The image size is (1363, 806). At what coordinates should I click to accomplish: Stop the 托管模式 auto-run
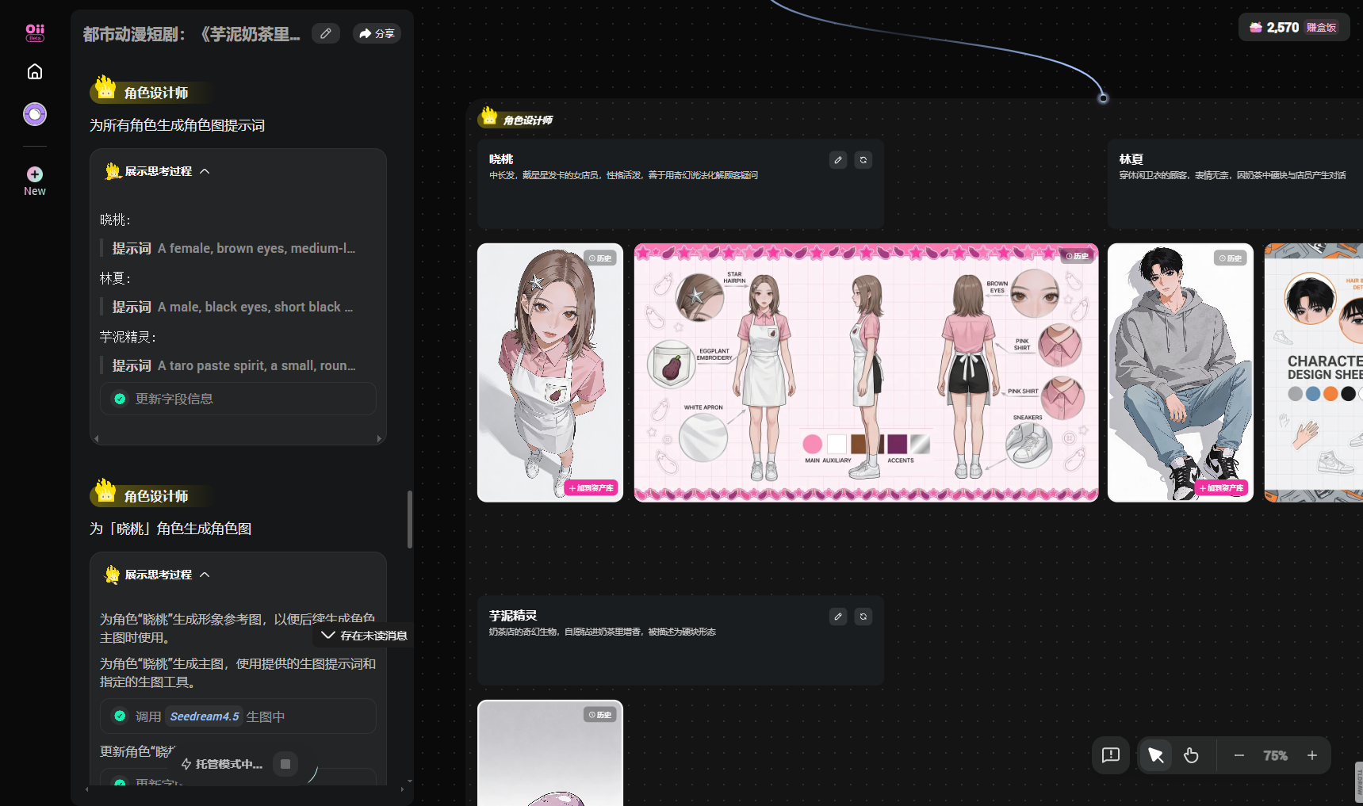[x=285, y=764]
